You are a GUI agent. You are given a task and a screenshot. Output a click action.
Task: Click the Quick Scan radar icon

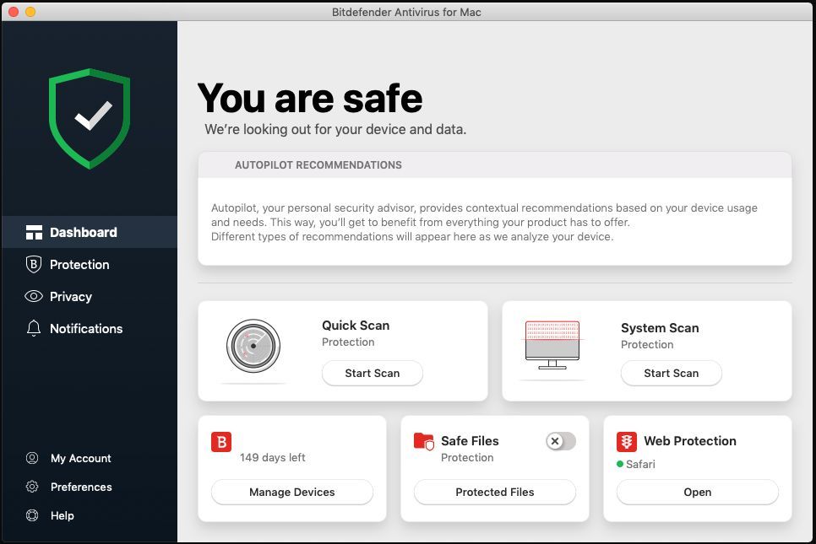pos(253,347)
